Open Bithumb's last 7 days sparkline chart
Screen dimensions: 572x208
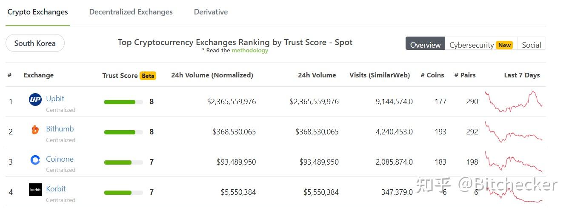513,132
